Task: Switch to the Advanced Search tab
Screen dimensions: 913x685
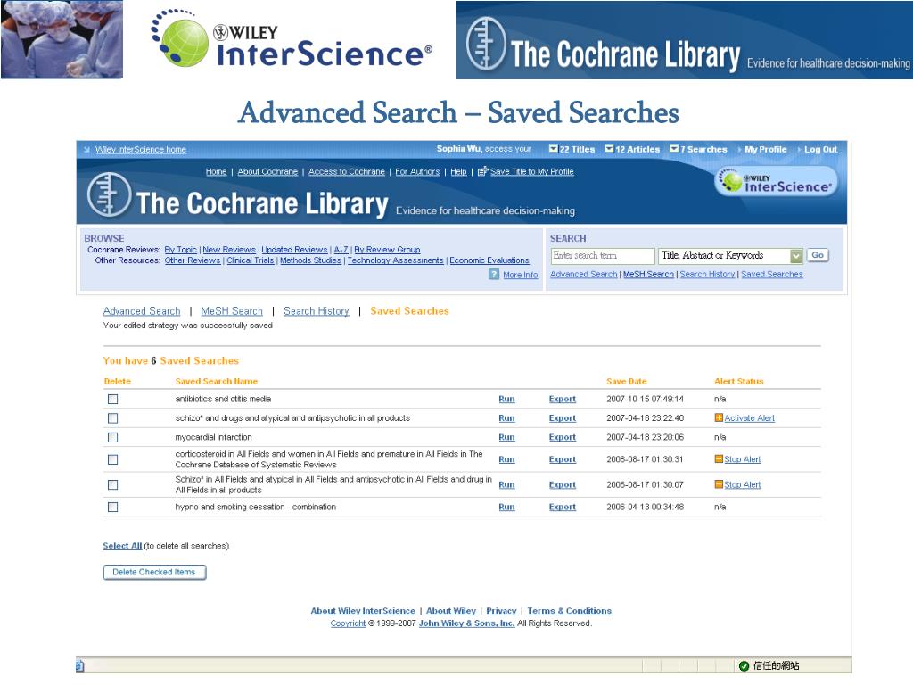Action: [x=142, y=311]
